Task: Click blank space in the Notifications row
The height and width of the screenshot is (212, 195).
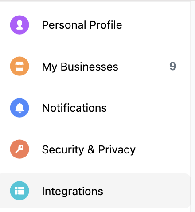Action: pyautogui.click(x=148, y=108)
